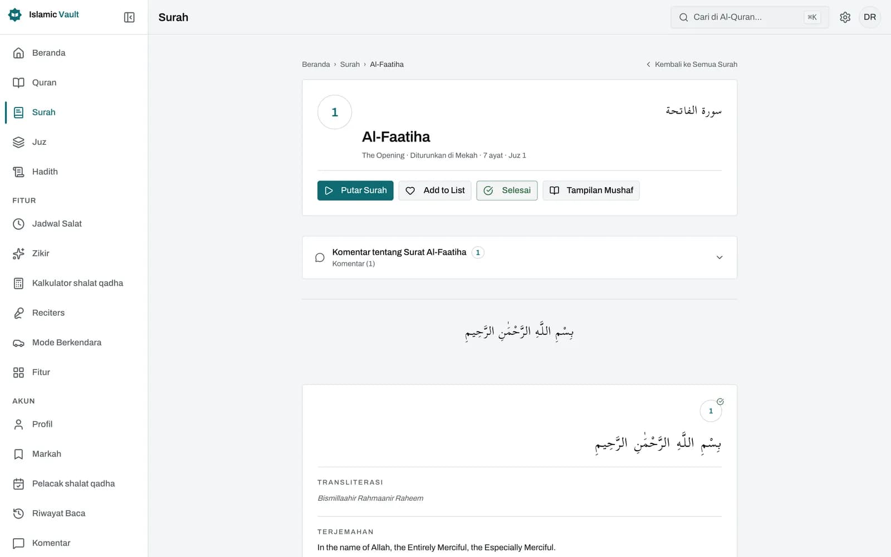Screen dimensions: 891x557
Task: Switch to Tampilan Mushaf view
Action: 591,190
